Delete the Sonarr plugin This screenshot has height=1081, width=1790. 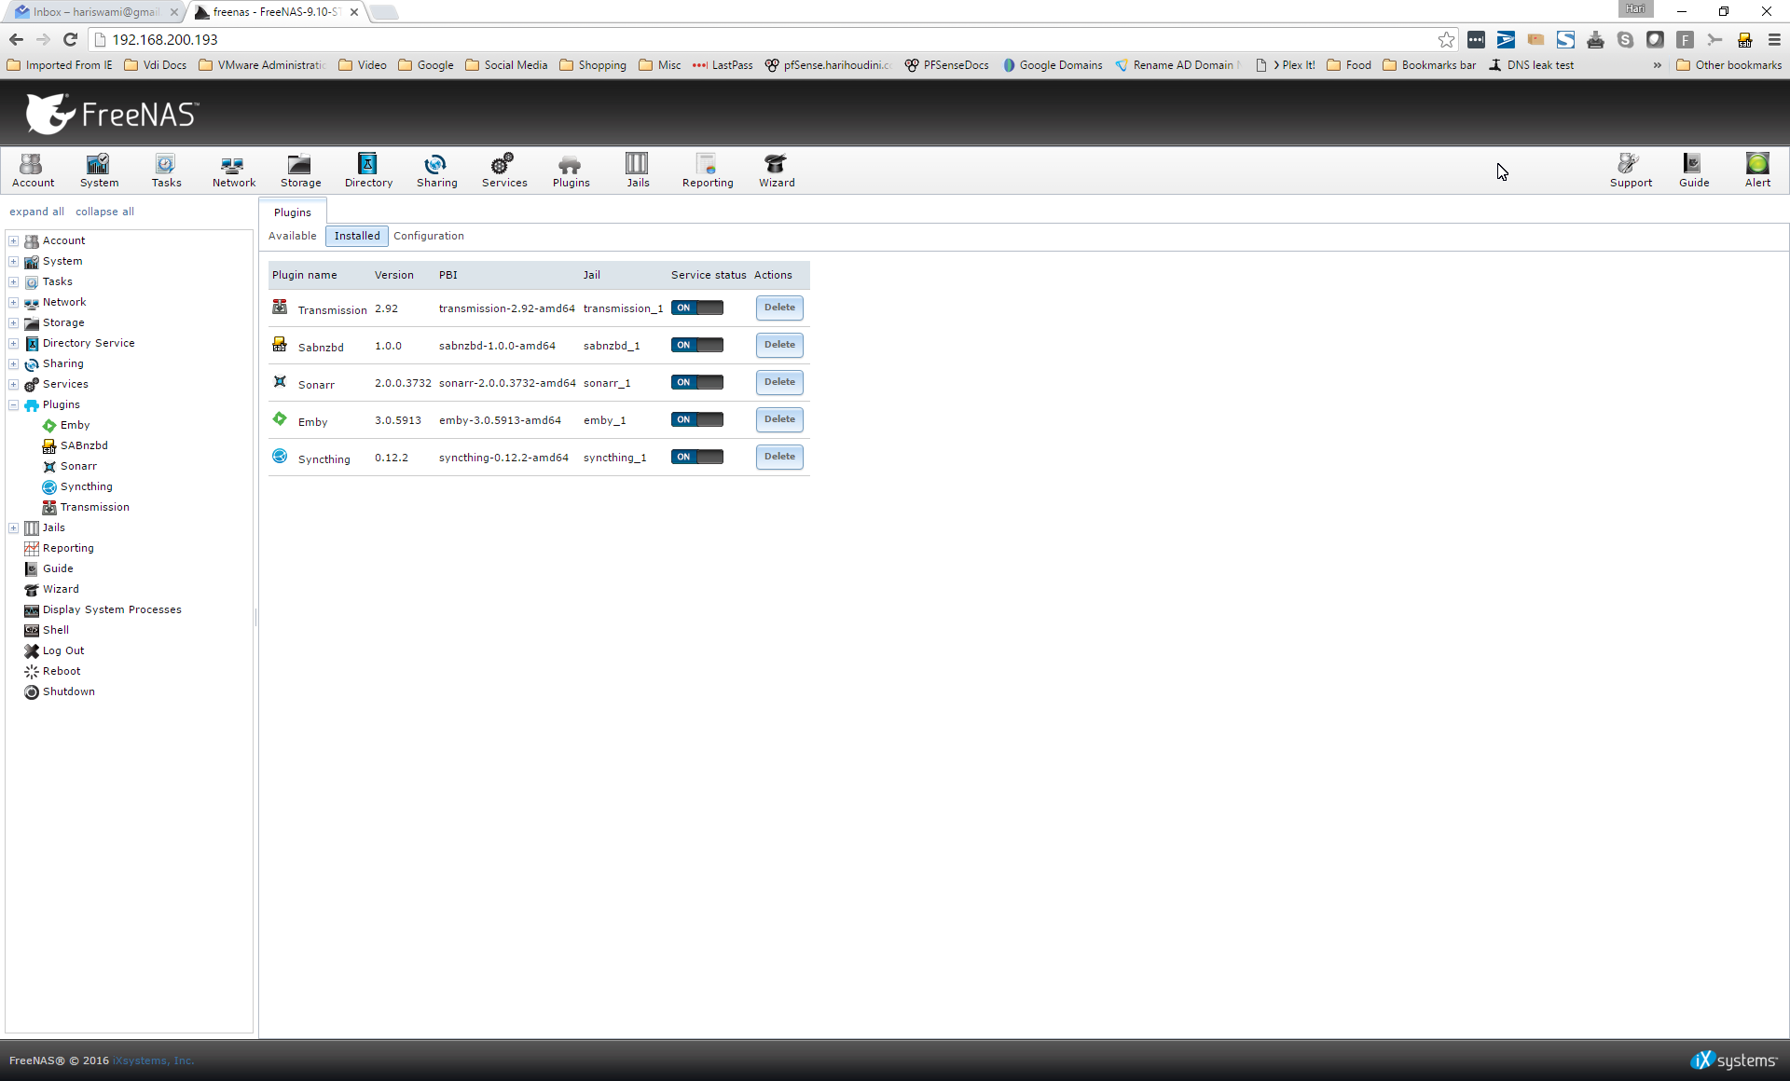pyautogui.click(x=779, y=382)
